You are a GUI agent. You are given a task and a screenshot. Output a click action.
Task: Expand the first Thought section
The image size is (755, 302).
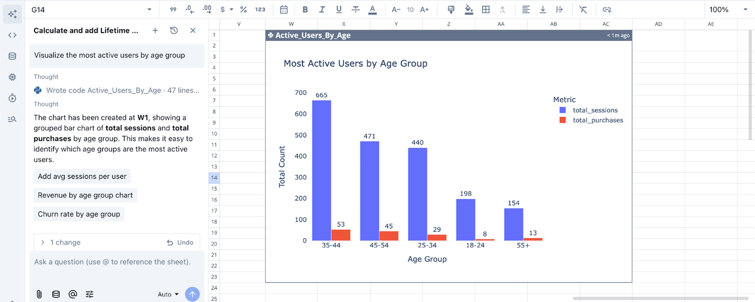coord(46,77)
